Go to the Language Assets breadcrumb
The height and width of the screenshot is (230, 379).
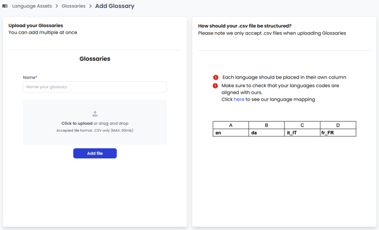(32, 6)
